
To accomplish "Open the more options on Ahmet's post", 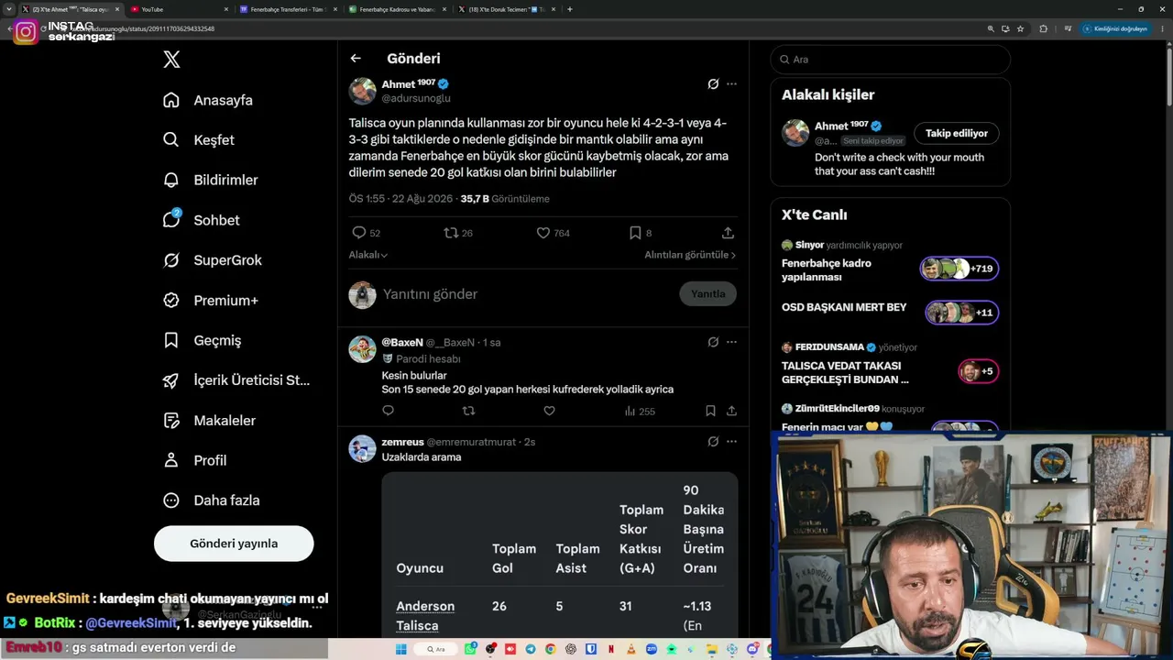I will (731, 84).
